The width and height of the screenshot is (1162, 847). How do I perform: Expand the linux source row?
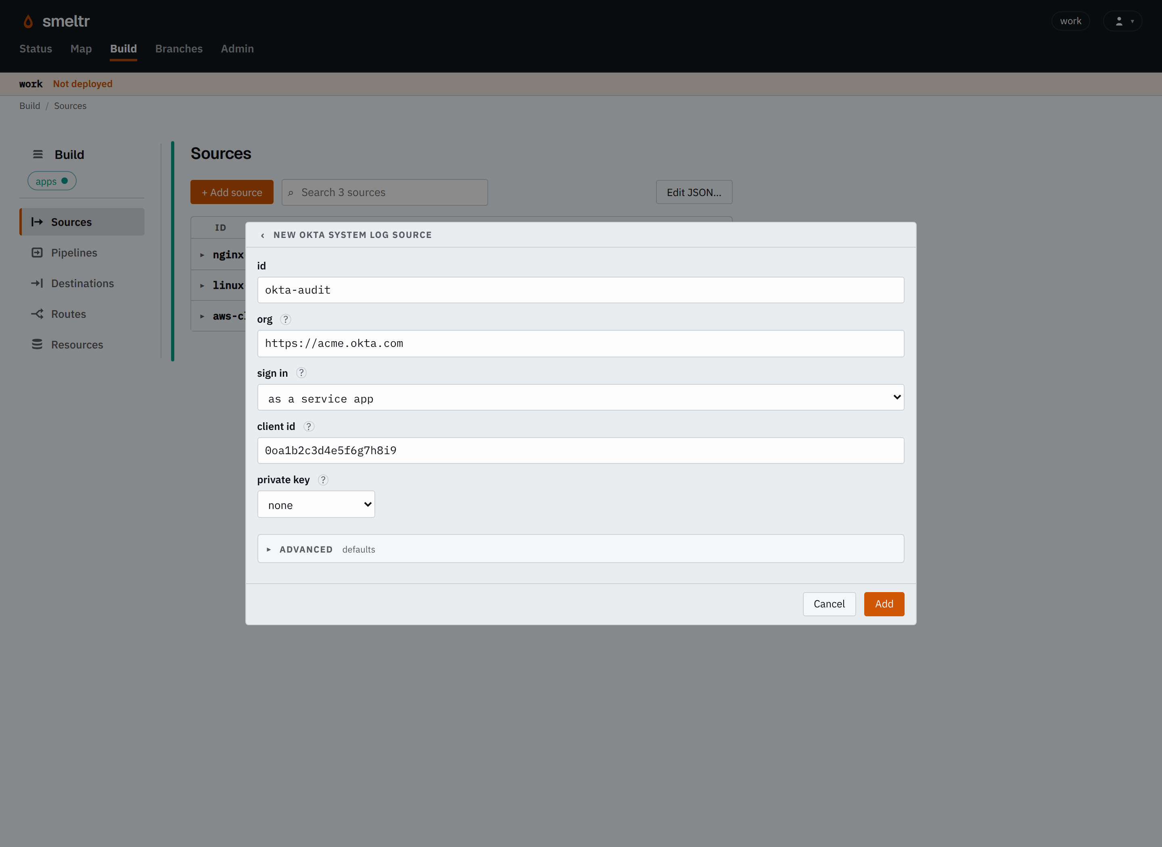(202, 286)
